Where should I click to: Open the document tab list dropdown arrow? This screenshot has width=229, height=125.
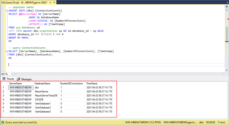click(227, 3)
